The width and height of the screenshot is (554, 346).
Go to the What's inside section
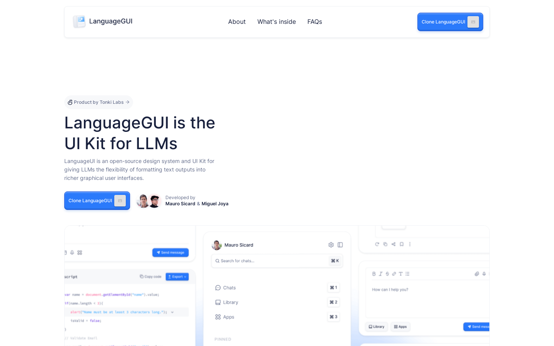pyautogui.click(x=277, y=22)
